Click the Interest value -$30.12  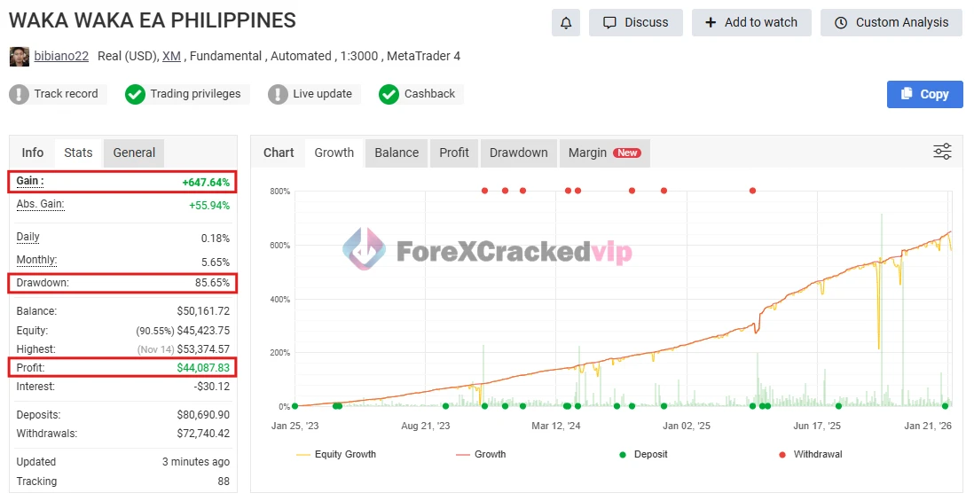coord(212,386)
